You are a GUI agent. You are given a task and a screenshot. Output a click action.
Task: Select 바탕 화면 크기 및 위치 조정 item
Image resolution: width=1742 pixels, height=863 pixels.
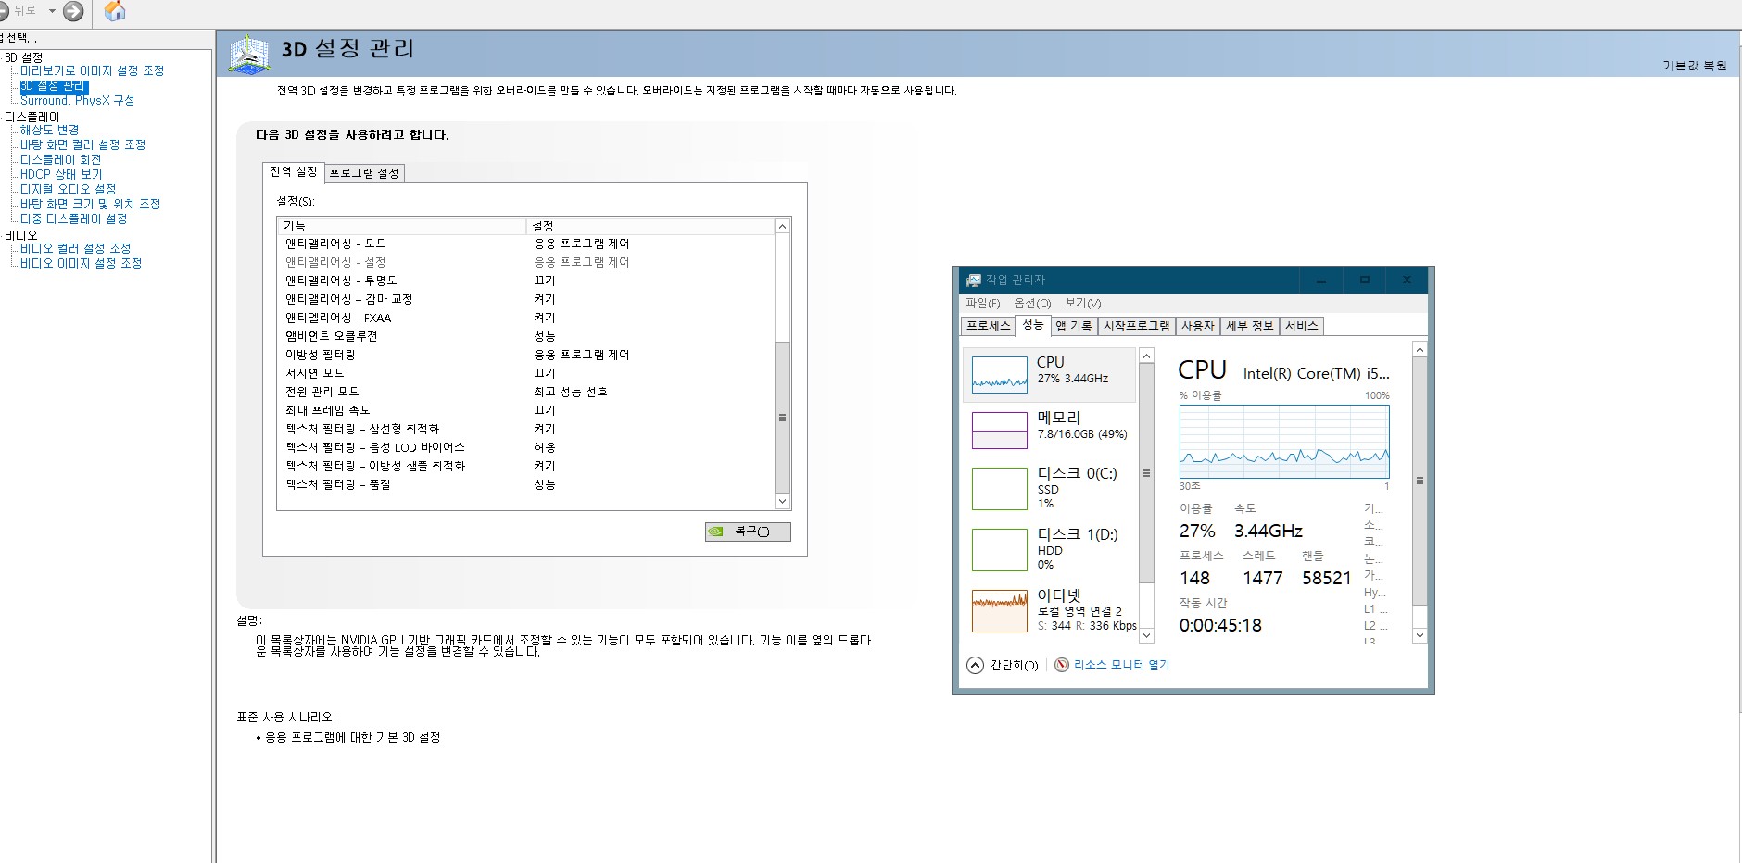[90, 204]
